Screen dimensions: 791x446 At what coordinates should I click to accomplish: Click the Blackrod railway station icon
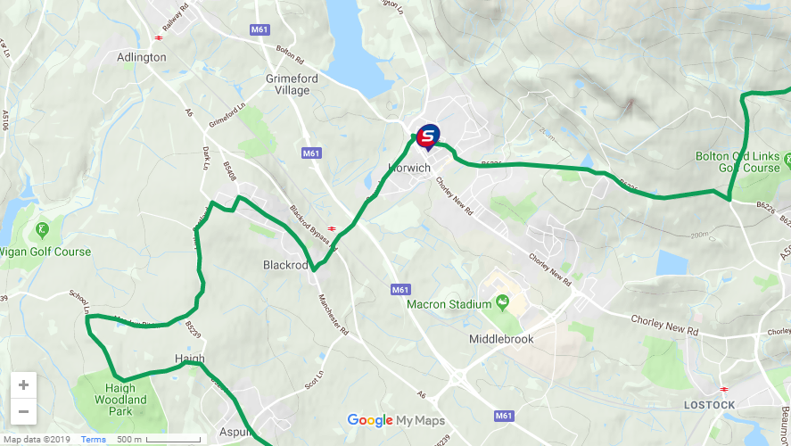click(x=332, y=229)
